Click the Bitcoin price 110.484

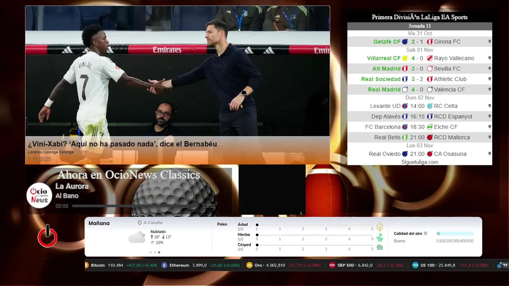point(115,265)
